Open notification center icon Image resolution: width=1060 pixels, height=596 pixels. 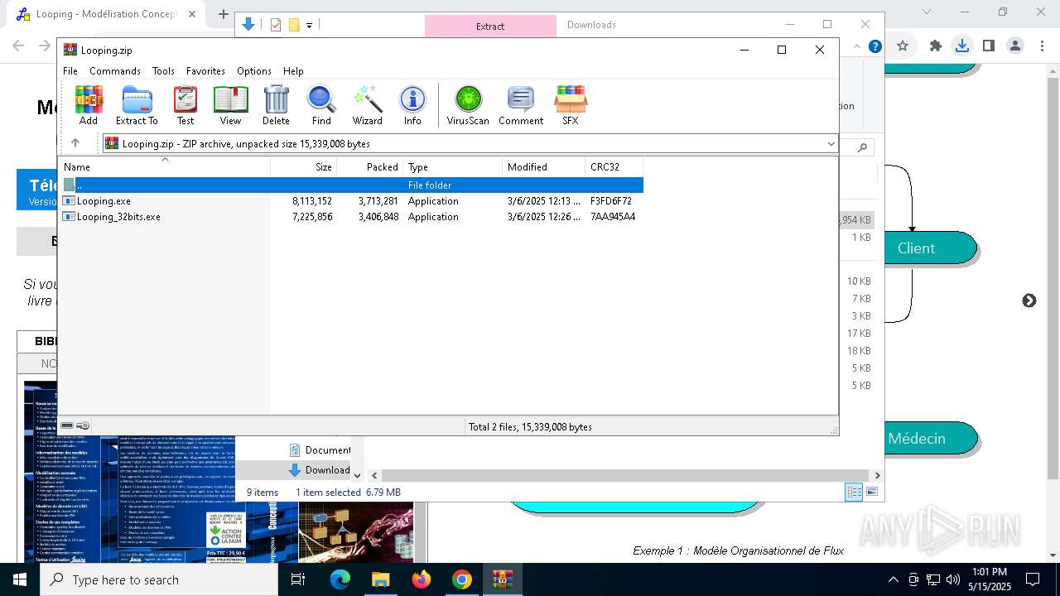click(x=1033, y=579)
